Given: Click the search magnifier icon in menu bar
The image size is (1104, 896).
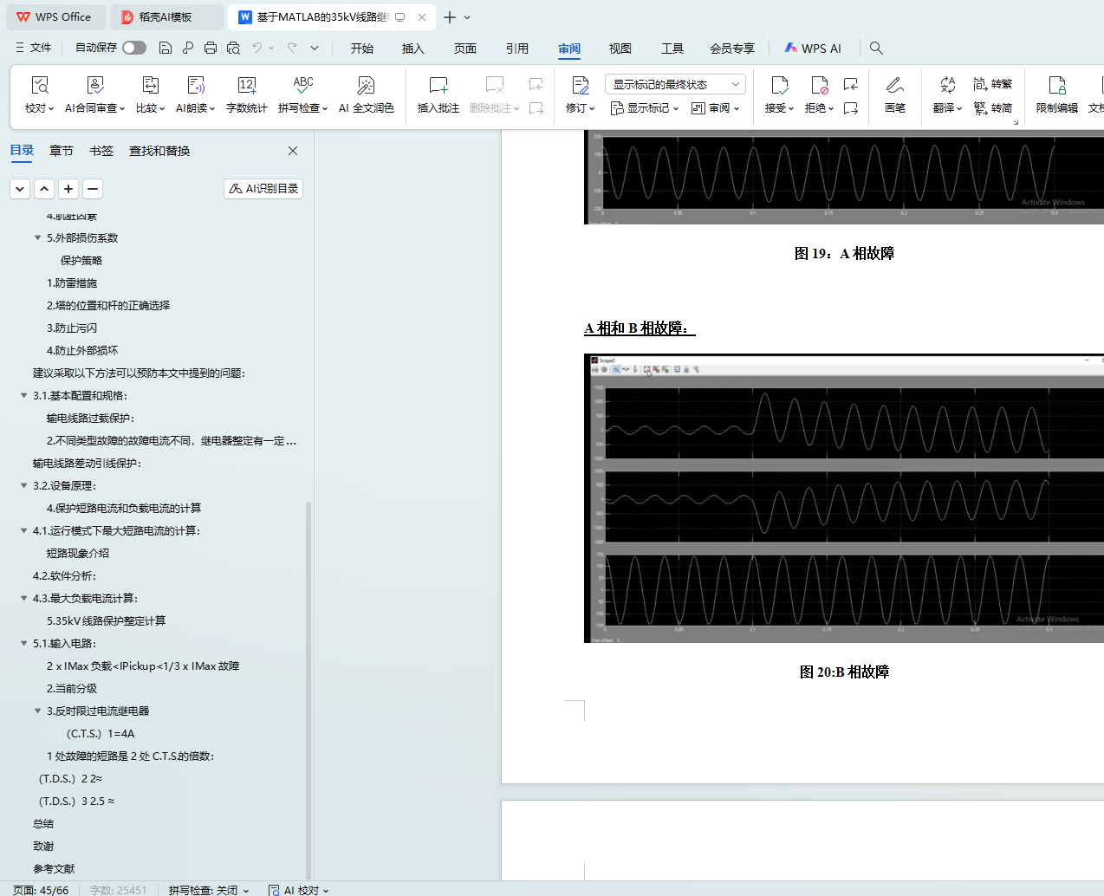Looking at the screenshot, I should pyautogui.click(x=876, y=49).
